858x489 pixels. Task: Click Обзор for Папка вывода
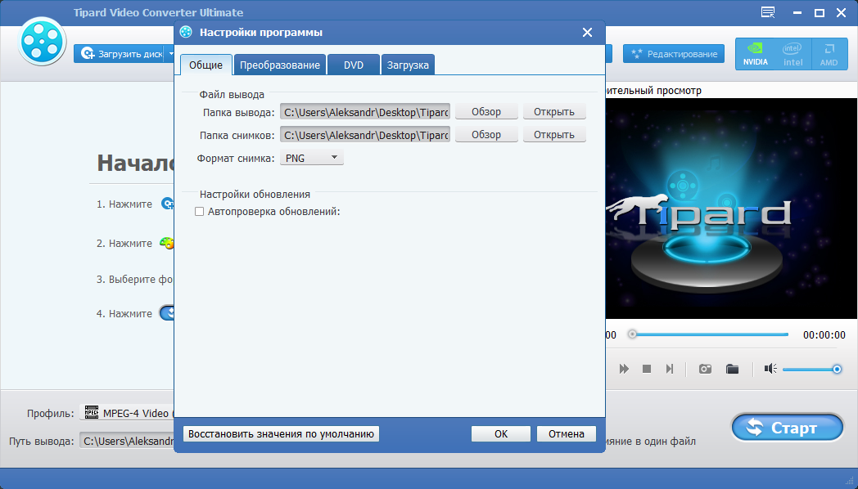pos(486,112)
